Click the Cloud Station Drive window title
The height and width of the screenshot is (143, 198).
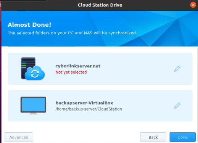[x=100, y=5]
